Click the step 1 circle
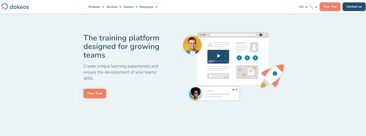The image size is (366, 136). point(239,58)
